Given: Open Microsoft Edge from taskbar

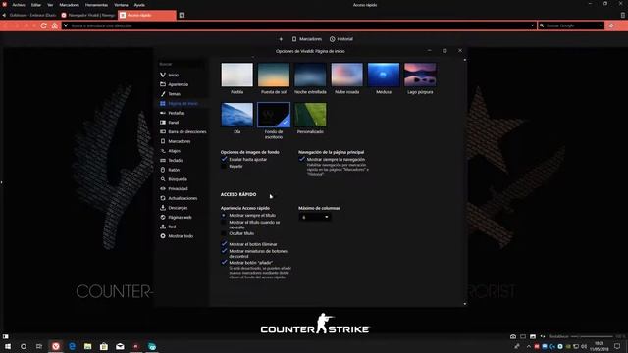Looking at the screenshot, I should coord(72,346).
